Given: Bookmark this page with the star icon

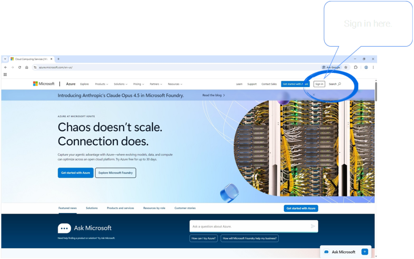Looking at the screenshot, I should coord(346,67).
